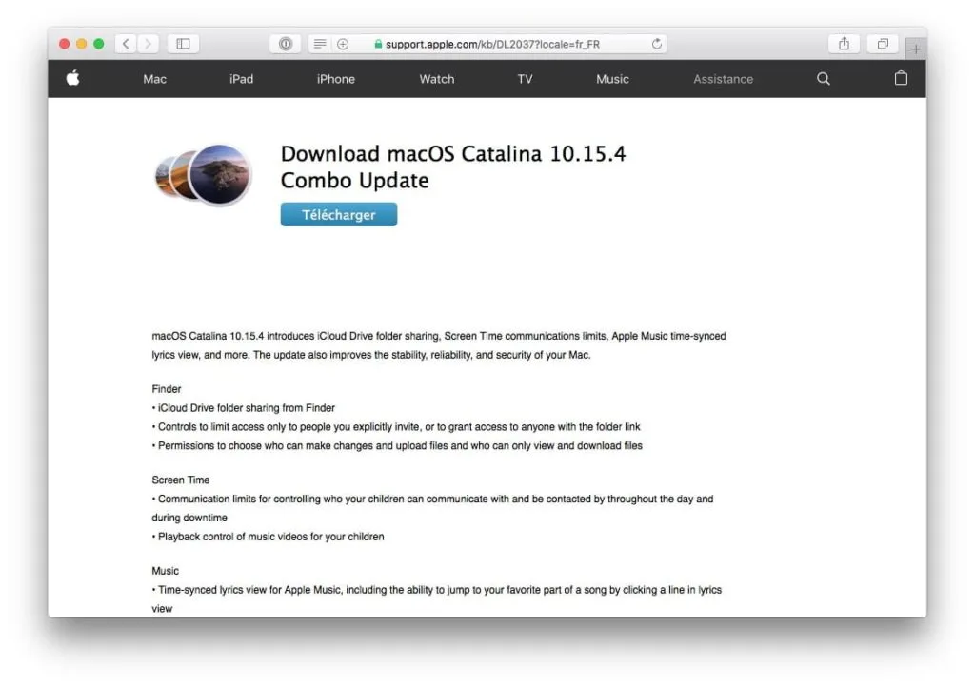Go forward using the Safari forward arrow
Viewport: 975px width, 686px height.
(148, 44)
